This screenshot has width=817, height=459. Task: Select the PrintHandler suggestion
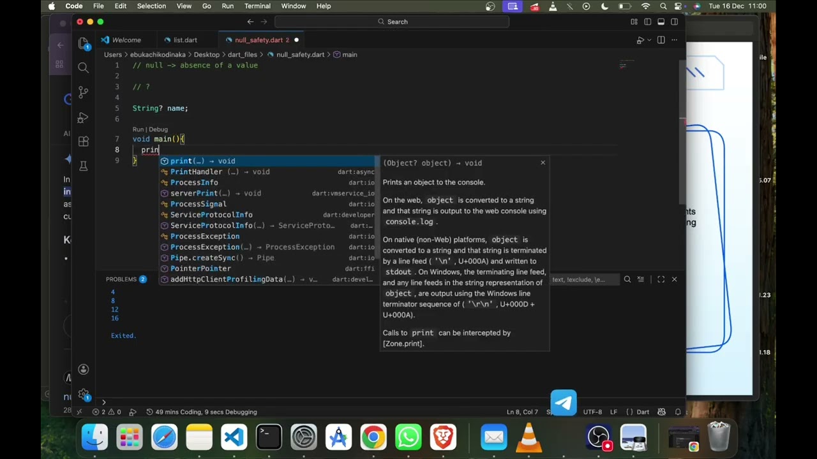[x=267, y=172]
